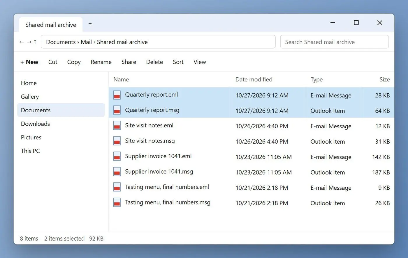Viewport: 408px width, 258px height.
Task: Click Copy in the toolbar
Action: 74,62
